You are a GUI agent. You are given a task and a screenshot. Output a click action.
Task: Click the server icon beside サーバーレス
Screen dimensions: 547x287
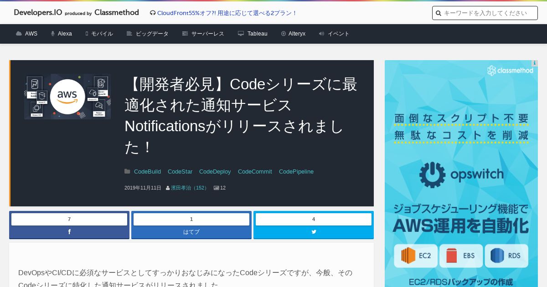[x=185, y=34]
